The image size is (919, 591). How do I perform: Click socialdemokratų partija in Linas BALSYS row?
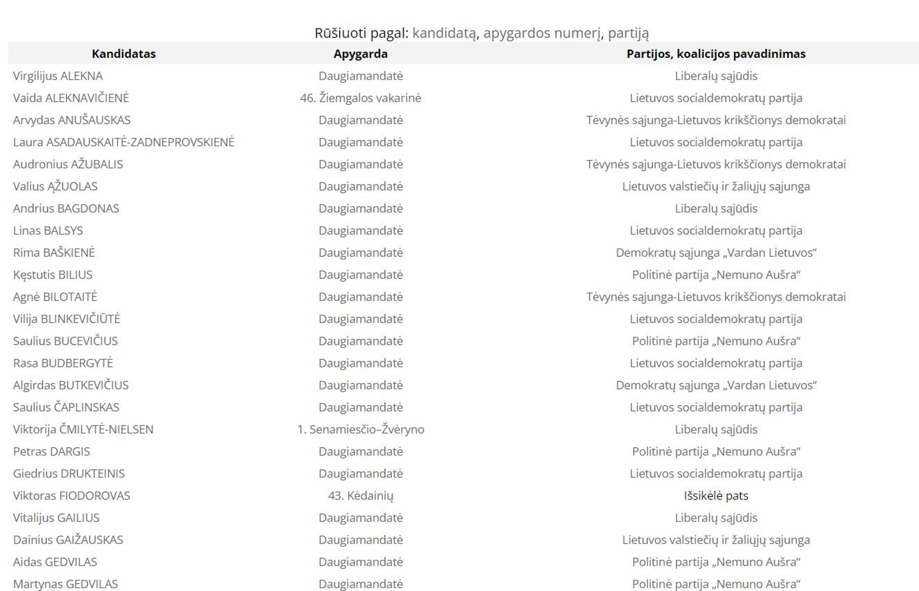pyautogui.click(x=716, y=230)
